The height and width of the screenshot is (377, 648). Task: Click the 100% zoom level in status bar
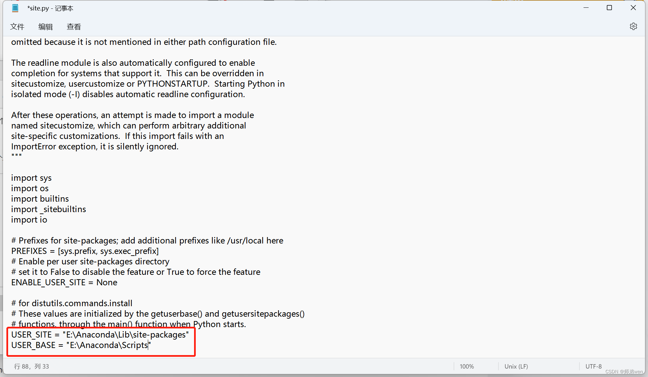coord(466,366)
